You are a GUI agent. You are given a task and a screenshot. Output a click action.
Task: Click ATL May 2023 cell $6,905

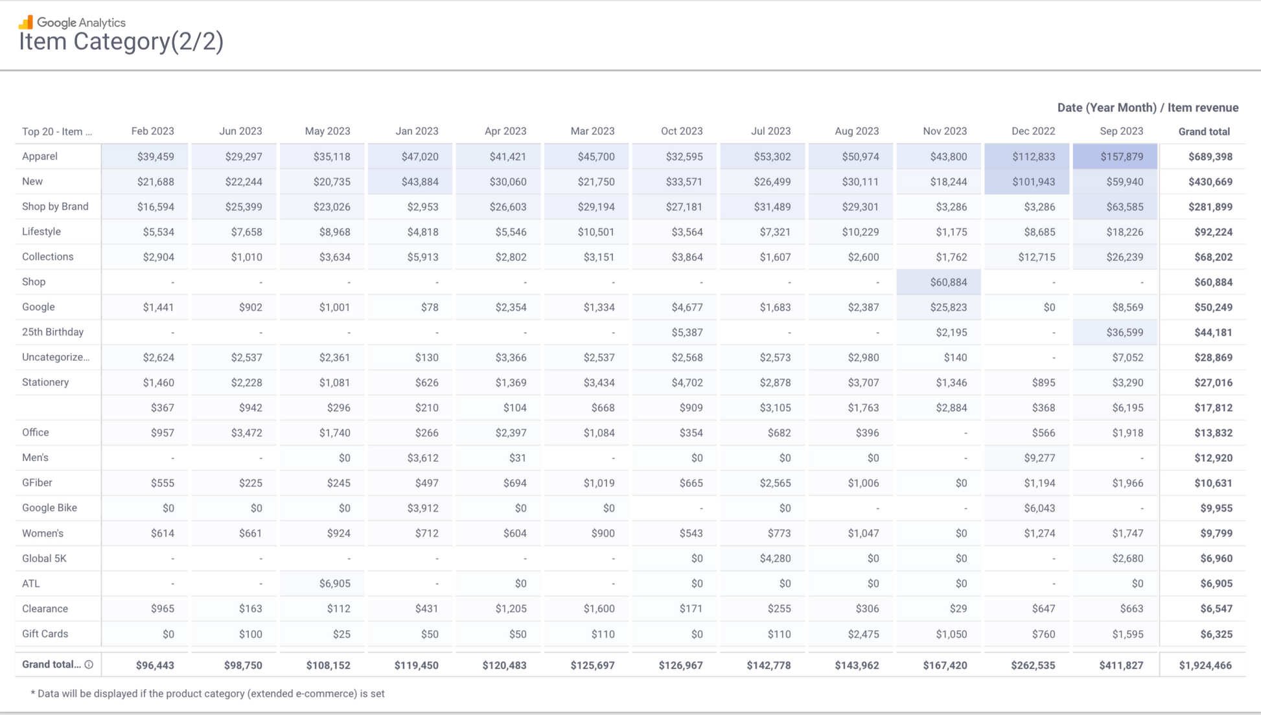334,584
